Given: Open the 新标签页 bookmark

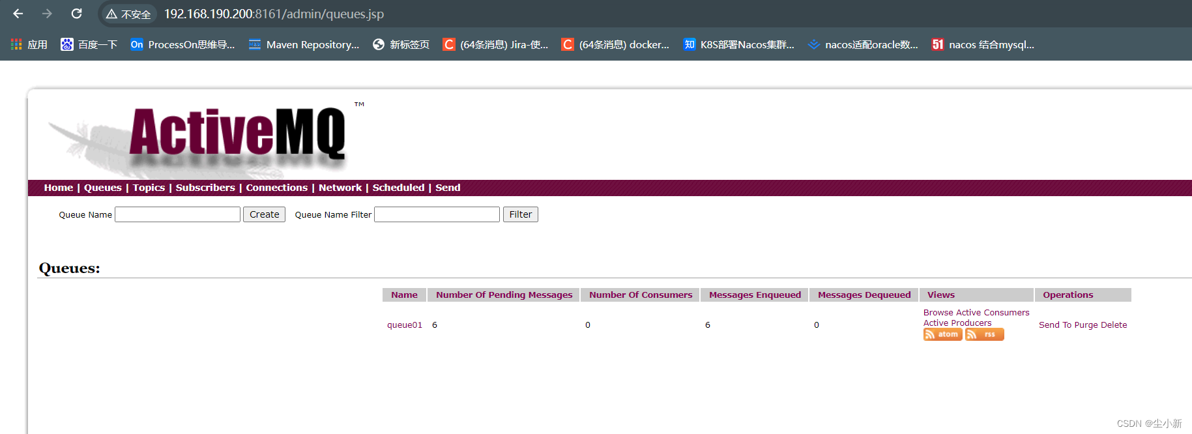Looking at the screenshot, I should pyautogui.click(x=401, y=44).
